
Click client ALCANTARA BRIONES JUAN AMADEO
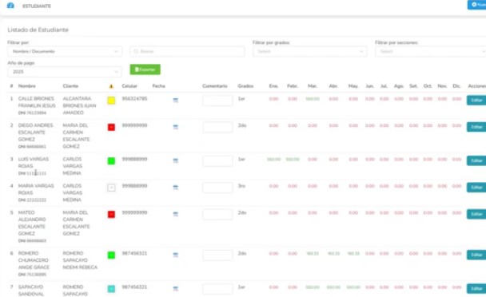coord(79,105)
